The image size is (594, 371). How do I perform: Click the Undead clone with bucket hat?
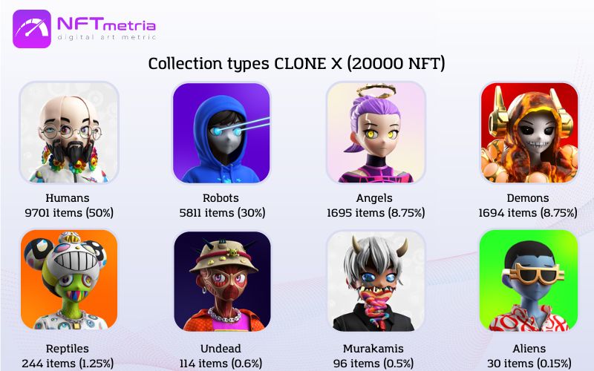(222, 281)
